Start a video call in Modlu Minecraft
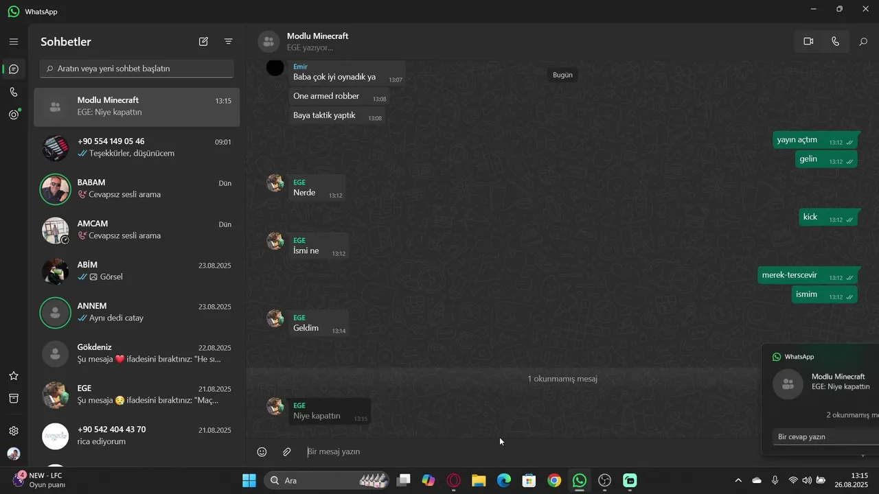 (x=808, y=41)
